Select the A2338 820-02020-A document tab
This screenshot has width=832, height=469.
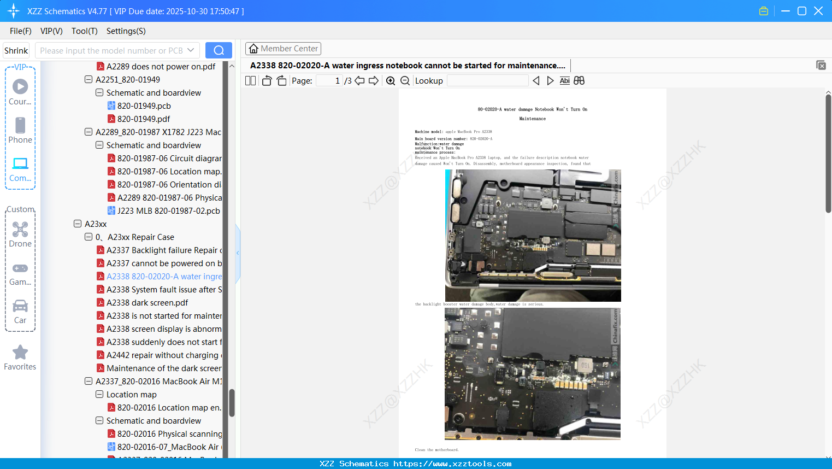pos(408,66)
